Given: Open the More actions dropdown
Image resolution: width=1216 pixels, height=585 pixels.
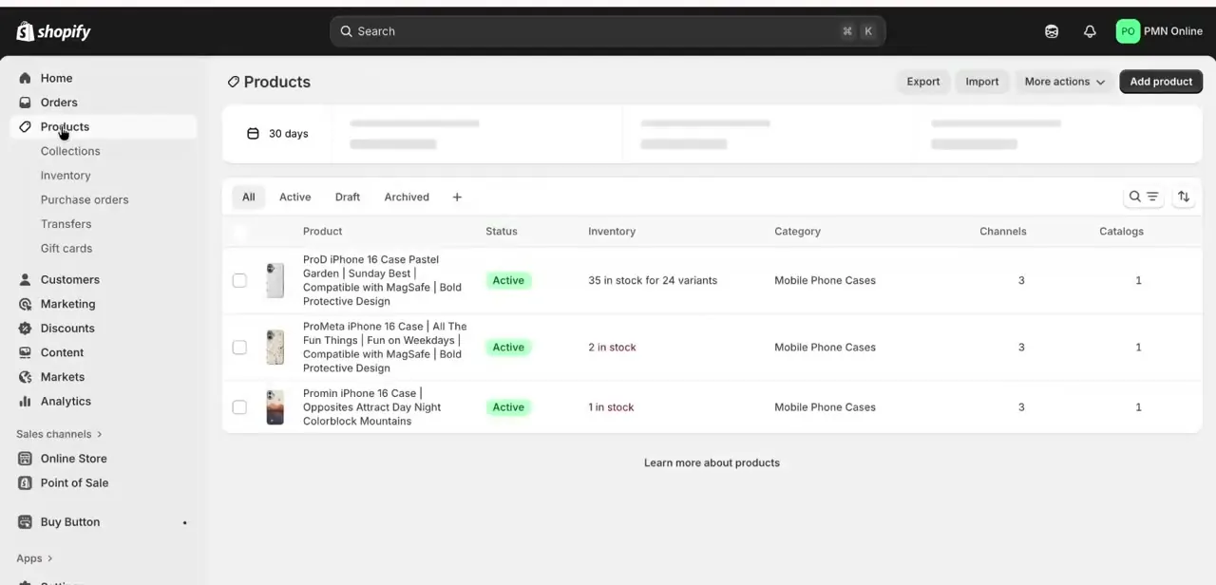Looking at the screenshot, I should [1065, 82].
